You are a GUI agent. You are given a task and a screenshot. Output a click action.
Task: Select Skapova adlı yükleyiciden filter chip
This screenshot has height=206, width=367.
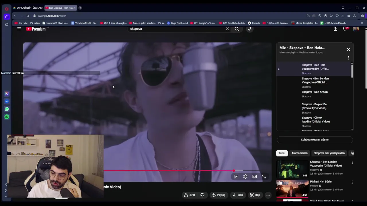pyautogui.click(x=329, y=153)
